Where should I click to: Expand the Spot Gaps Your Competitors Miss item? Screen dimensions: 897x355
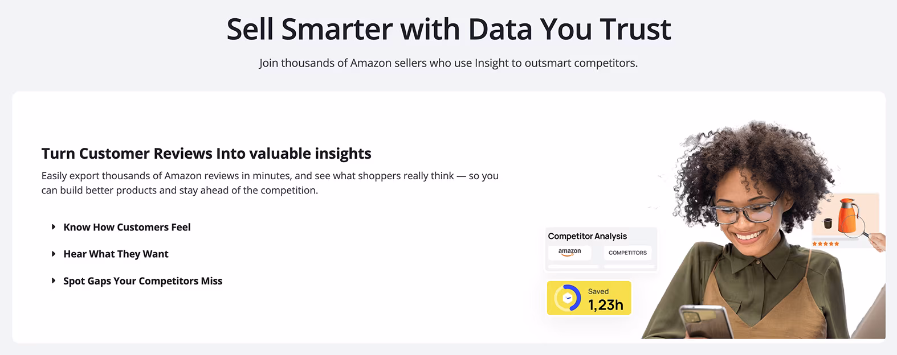(x=142, y=280)
